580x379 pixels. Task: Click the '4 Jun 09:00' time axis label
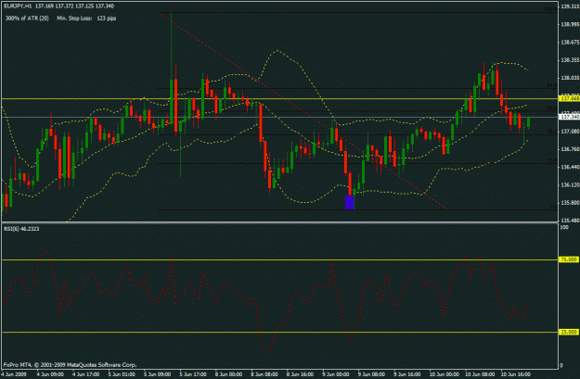click(x=50, y=374)
